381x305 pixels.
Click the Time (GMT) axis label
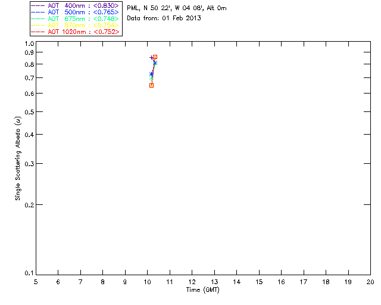tap(203, 290)
